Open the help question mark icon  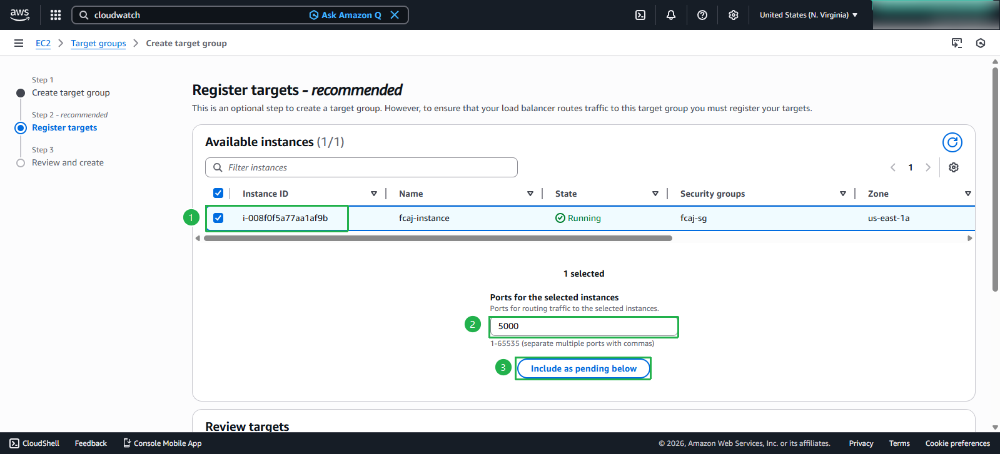click(x=702, y=15)
